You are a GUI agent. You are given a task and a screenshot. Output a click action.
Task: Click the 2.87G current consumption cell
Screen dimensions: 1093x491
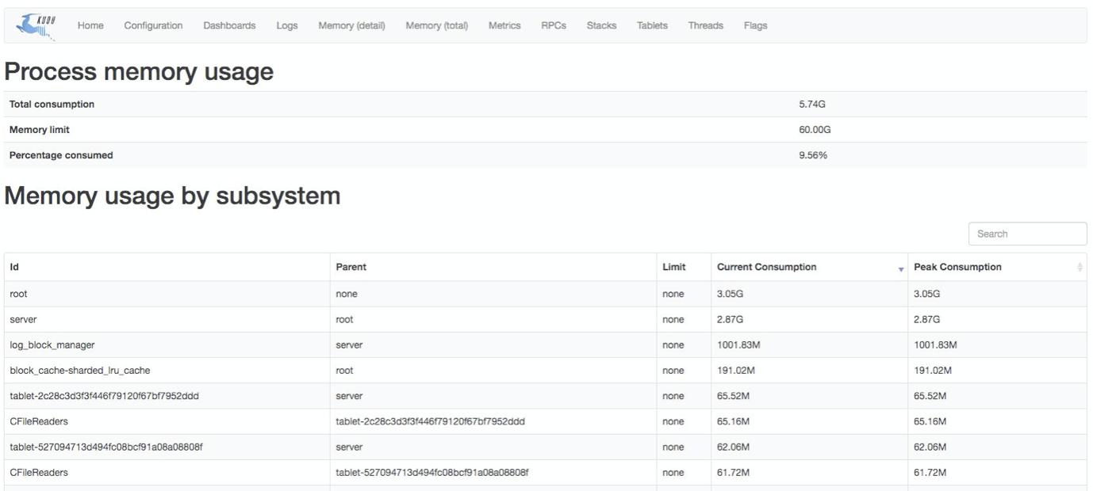point(809,319)
